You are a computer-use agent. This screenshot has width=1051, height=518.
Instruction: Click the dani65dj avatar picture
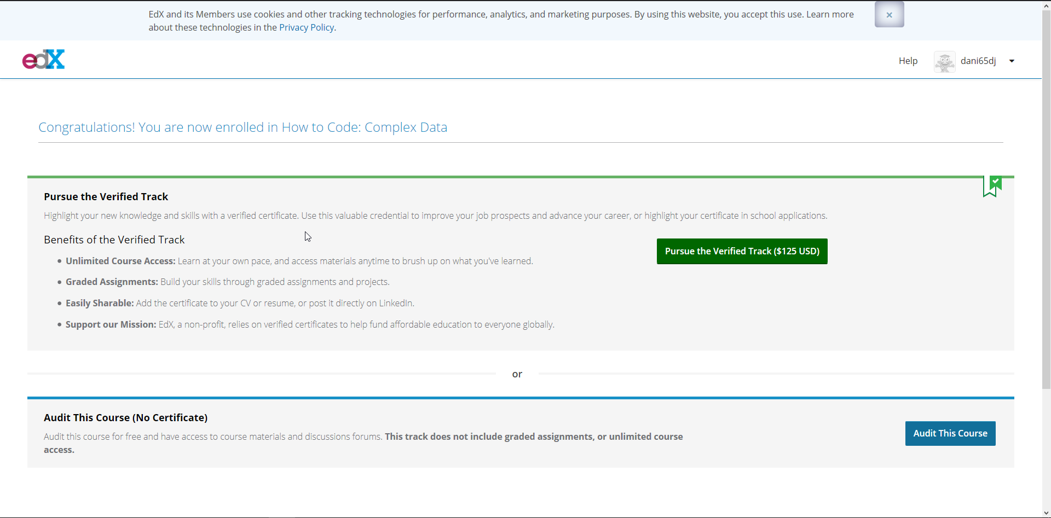[945, 61]
